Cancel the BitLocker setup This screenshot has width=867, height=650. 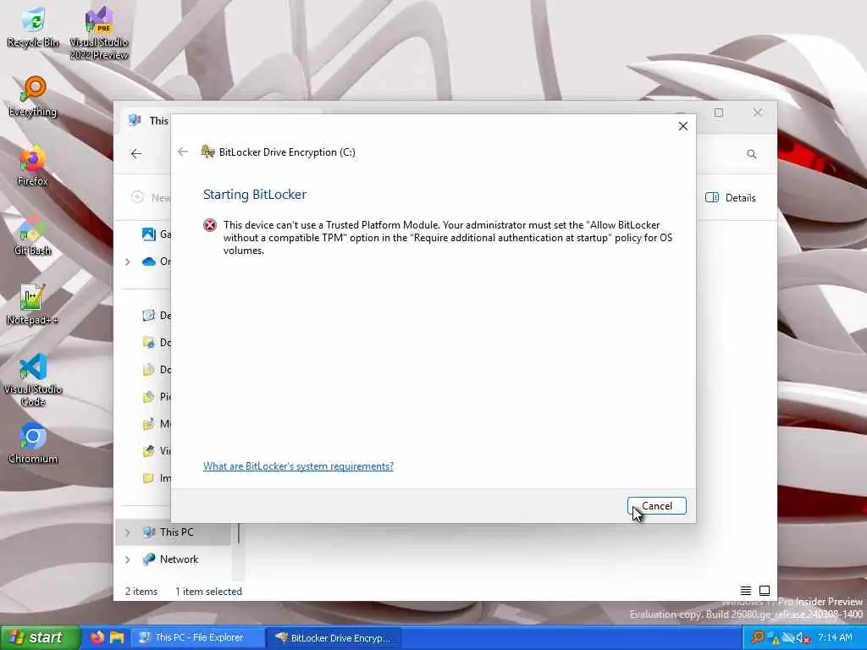pos(657,506)
